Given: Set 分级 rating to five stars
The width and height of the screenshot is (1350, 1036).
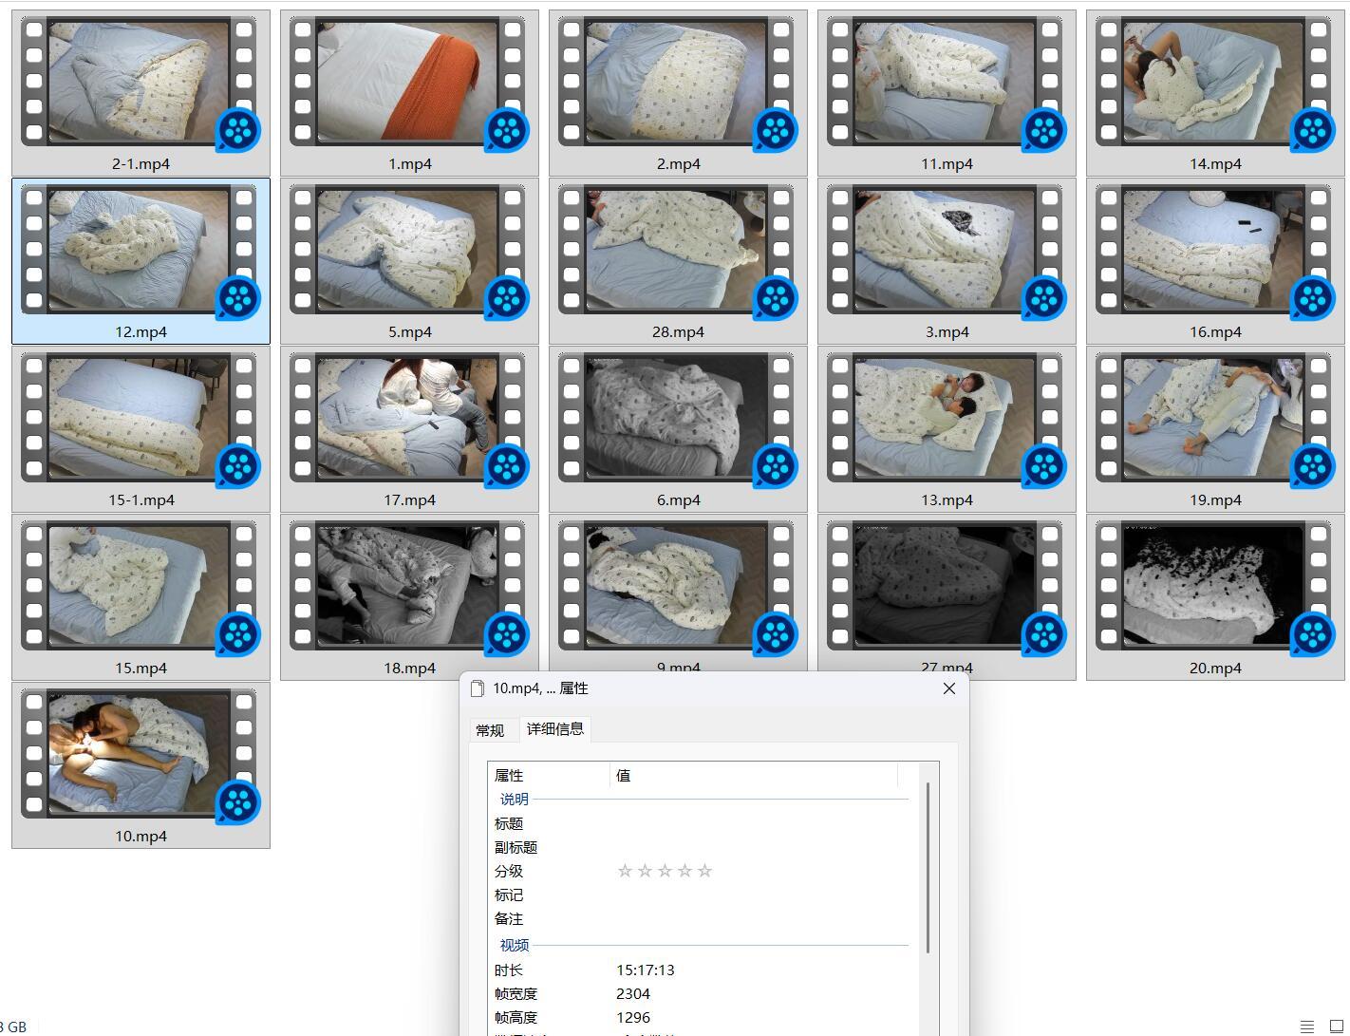Looking at the screenshot, I should pos(704,871).
